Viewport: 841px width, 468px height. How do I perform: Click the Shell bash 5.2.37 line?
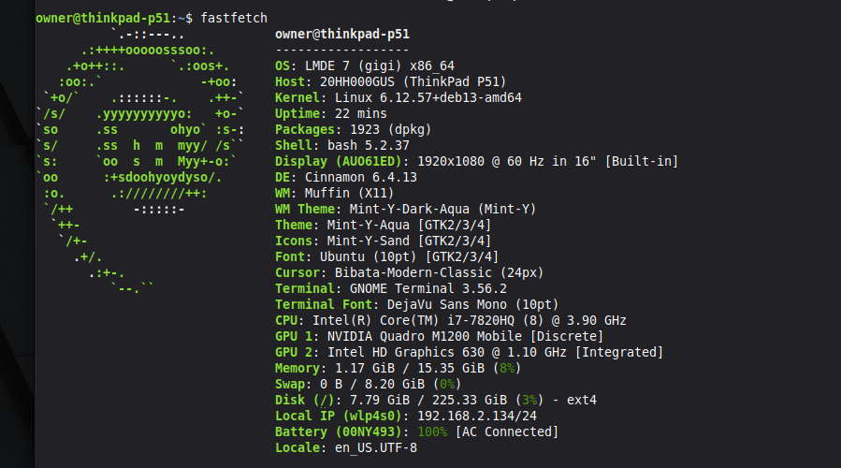pyautogui.click(x=342, y=145)
